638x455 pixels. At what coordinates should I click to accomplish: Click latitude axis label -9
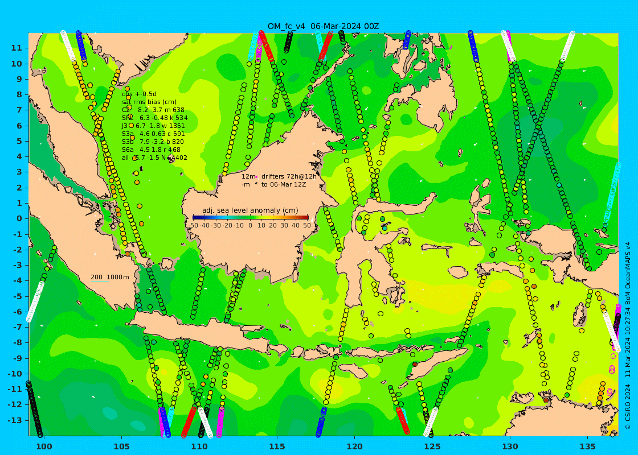point(18,358)
